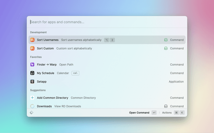The height and width of the screenshot is (133, 214).
Task: Click the green icon on Sort Usernames row
Action: pos(166,40)
